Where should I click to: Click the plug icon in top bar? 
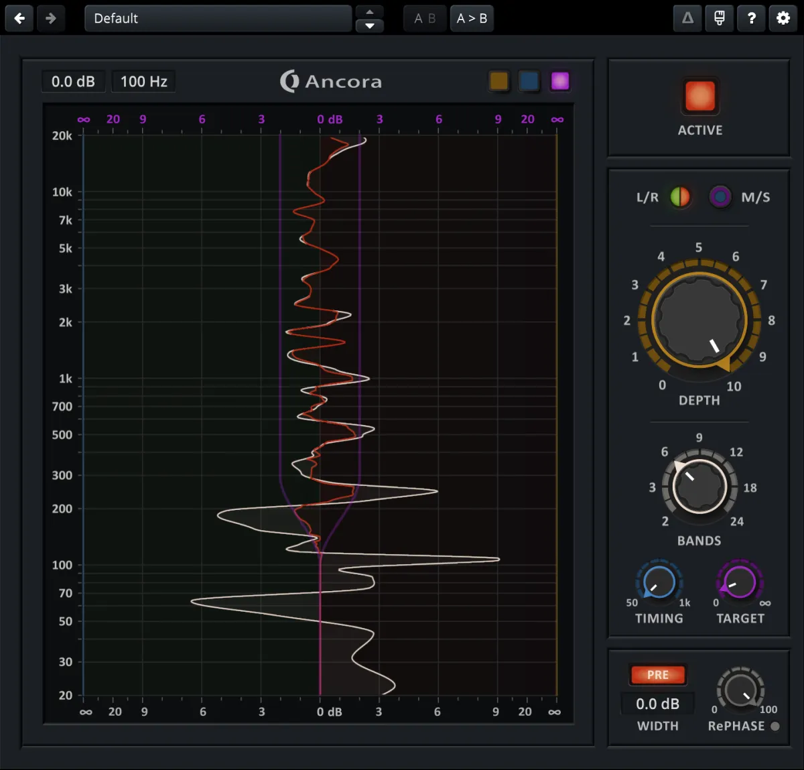[x=719, y=18]
